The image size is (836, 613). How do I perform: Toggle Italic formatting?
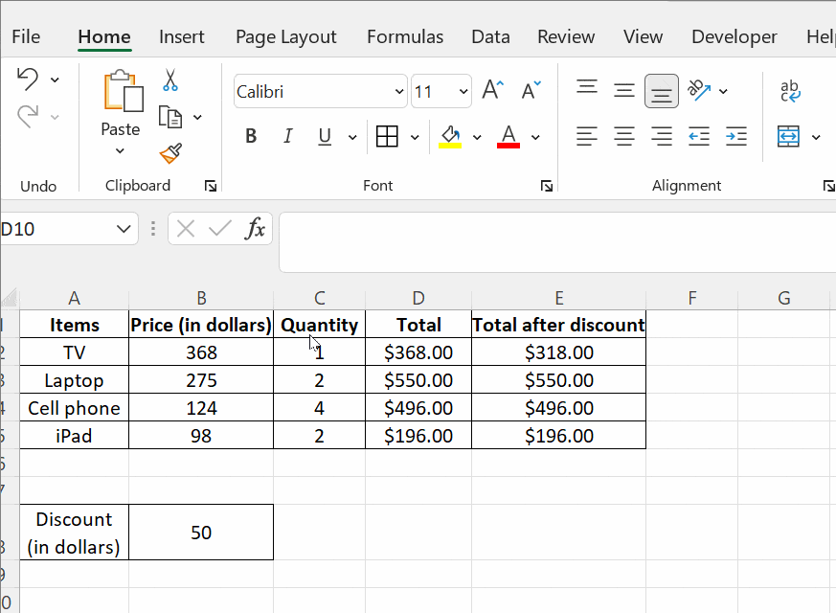pyautogui.click(x=287, y=137)
